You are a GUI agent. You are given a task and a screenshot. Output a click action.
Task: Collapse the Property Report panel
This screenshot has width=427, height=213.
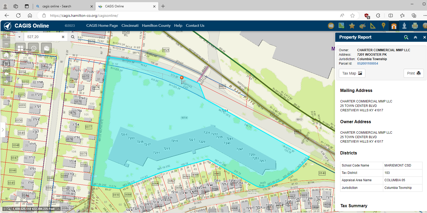[x=415, y=37]
